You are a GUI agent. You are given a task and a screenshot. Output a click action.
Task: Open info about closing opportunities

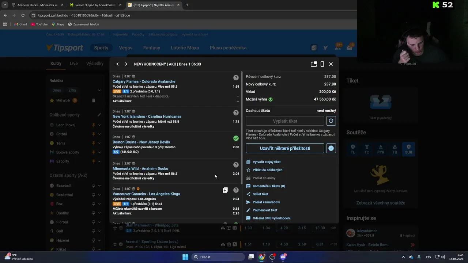[x=331, y=148]
